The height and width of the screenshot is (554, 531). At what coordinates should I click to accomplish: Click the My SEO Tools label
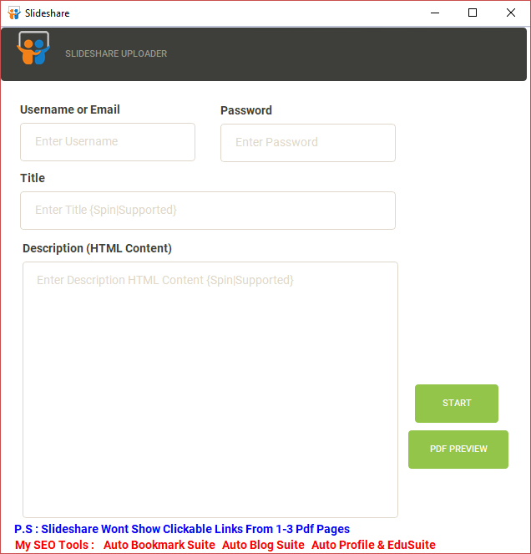click(55, 545)
